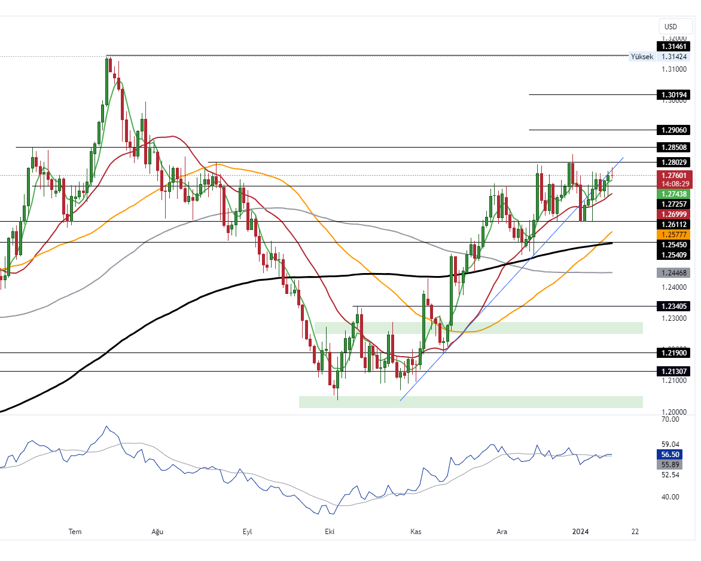This screenshot has height=561, width=701.
Task: Select the 1.23405 horizontal level label
Action: [x=673, y=306]
